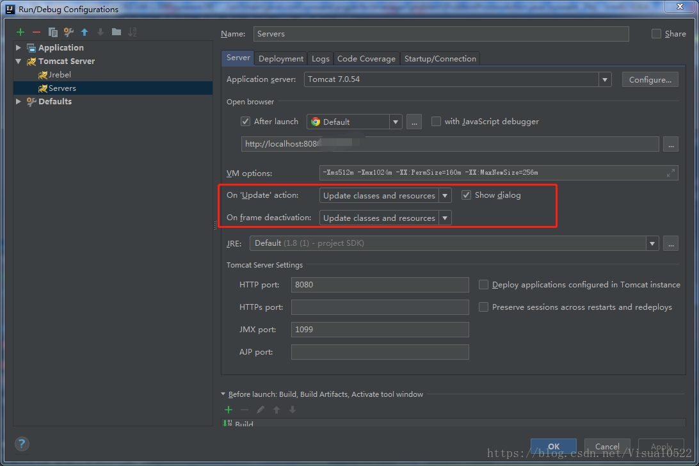The width and height of the screenshot is (699, 466).
Task: Click the VM options field
Action: coord(499,173)
